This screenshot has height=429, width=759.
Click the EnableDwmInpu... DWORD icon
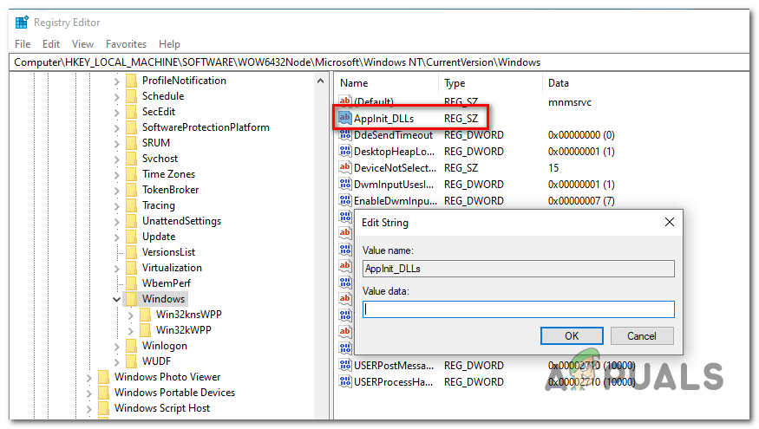(344, 201)
